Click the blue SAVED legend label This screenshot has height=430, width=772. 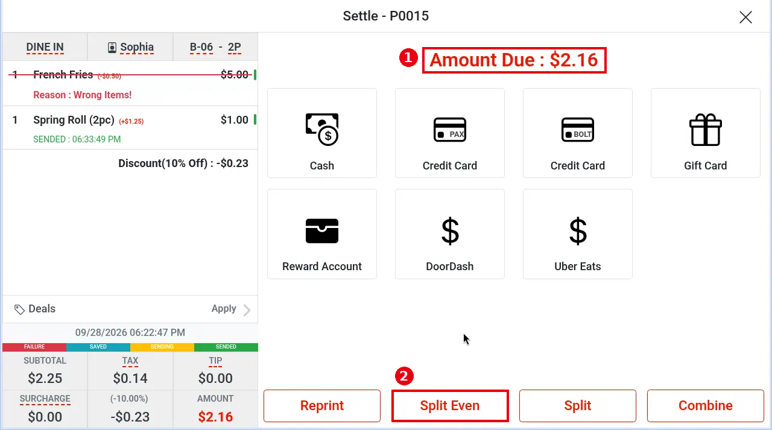[98, 347]
